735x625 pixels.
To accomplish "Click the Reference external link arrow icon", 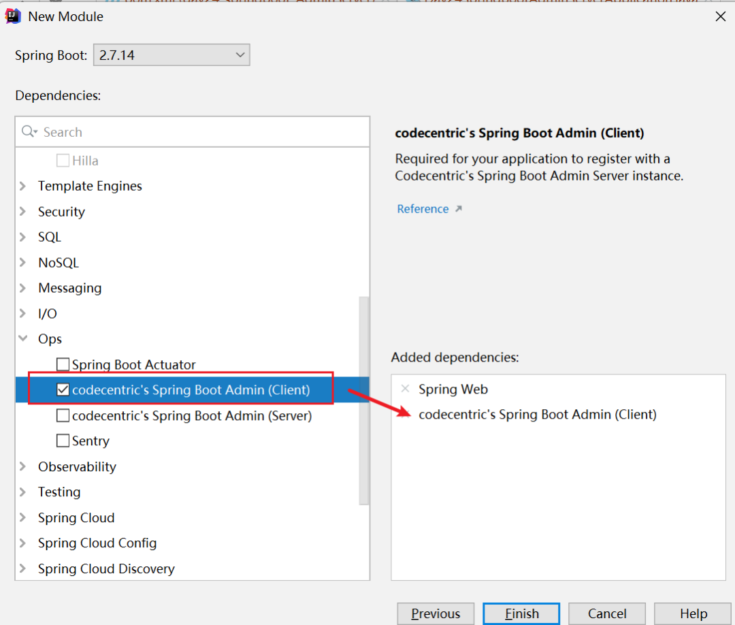I will (x=459, y=208).
